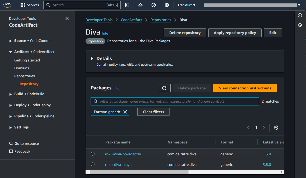Screen dimensions: 306x178
Task: Refresh the Packages list
Action: [164, 88]
